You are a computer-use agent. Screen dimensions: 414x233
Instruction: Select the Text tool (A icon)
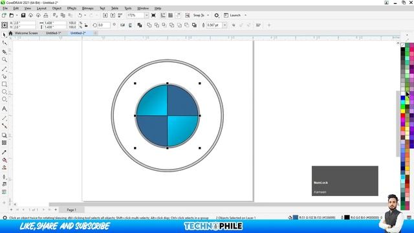point(5,109)
